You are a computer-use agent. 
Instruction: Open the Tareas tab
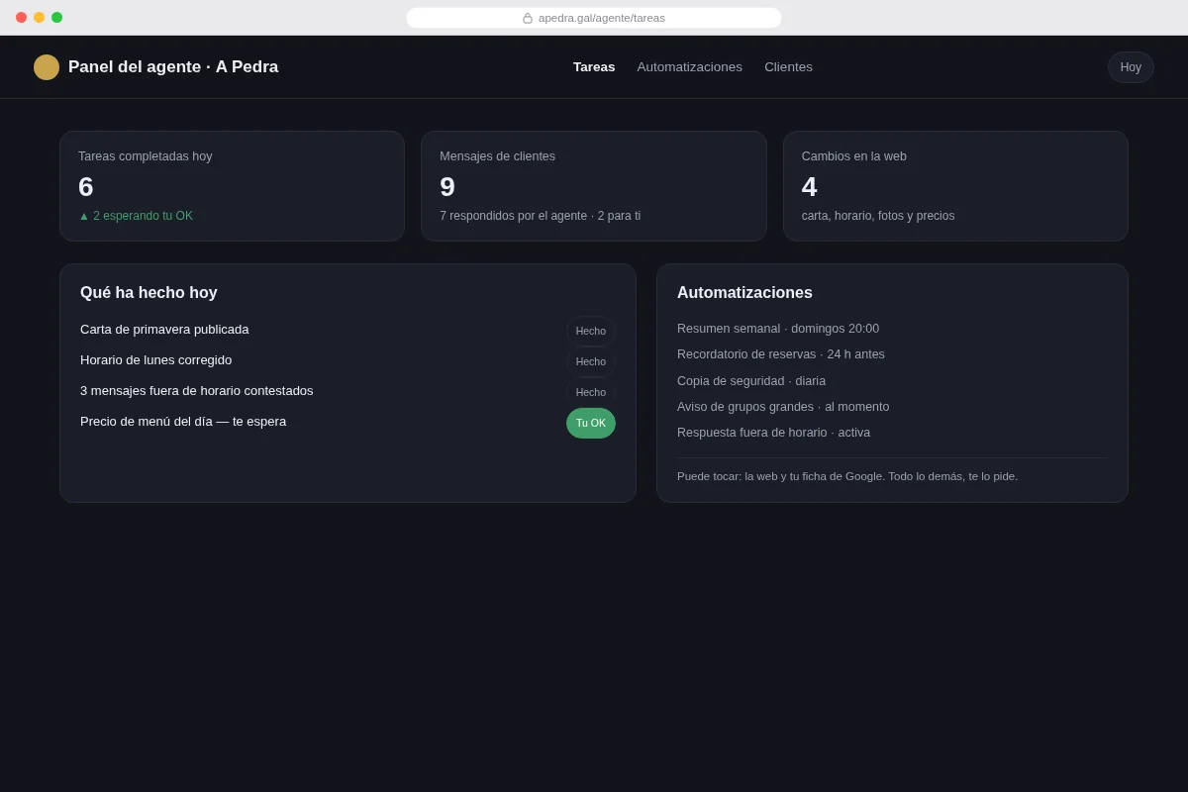point(594,67)
